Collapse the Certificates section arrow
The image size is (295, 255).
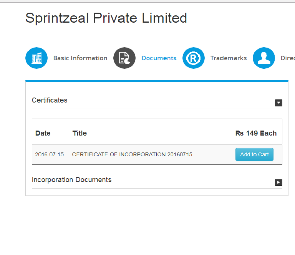(x=279, y=103)
